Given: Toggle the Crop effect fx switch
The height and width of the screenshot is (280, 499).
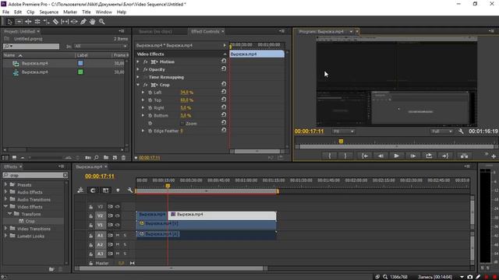Looking at the screenshot, I should pyautogui.click(x=145, y=85).
